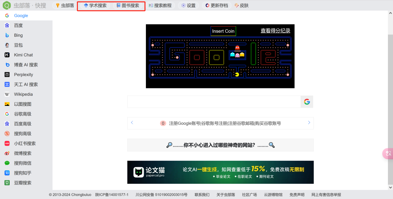This screenshot has width=393, height=199.
Task: Open 搜狗知乎 Zhihu icon
Action: pos(7,173)
